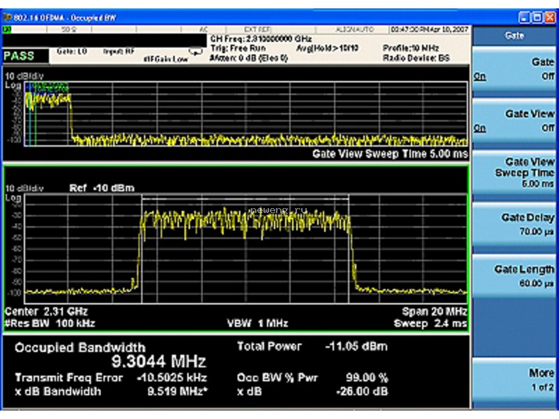559x419 pixels.
Task: Click the application icon in title bar
Action: click(x=8, y=17)
